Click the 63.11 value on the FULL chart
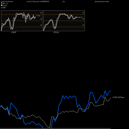Image resolution: width=129 pixels, height=129 pixels. pos(80,17)
